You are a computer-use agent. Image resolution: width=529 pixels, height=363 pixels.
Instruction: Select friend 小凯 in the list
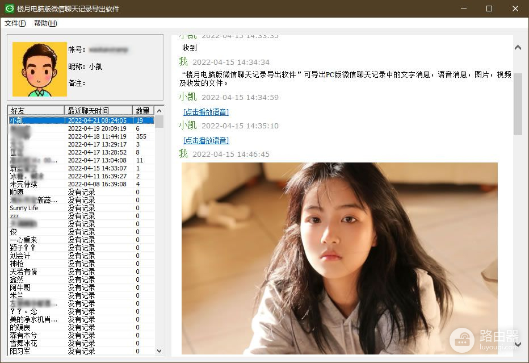[81, 120]
